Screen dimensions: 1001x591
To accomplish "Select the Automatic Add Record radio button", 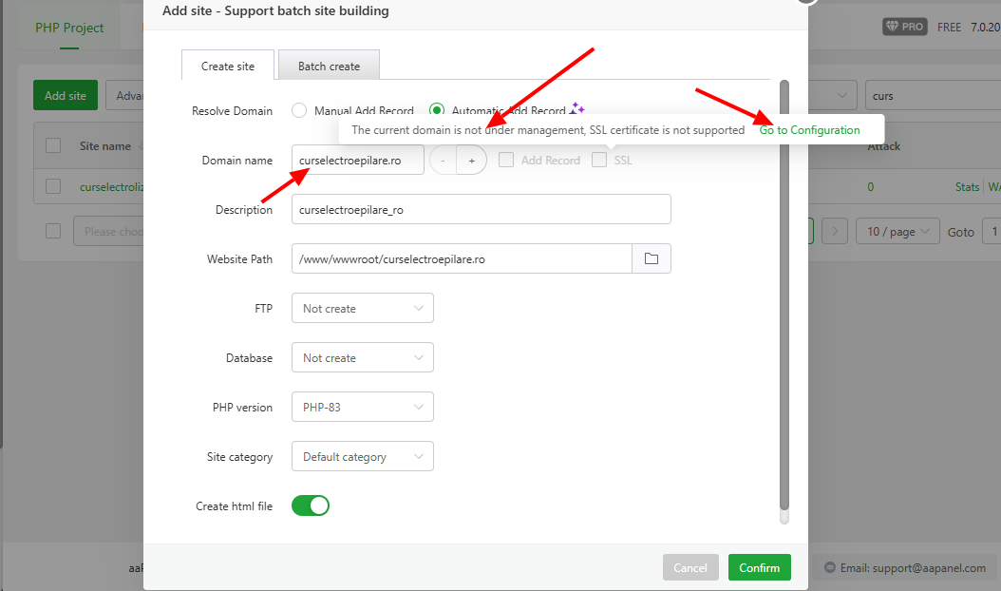I will click(437, 110).
